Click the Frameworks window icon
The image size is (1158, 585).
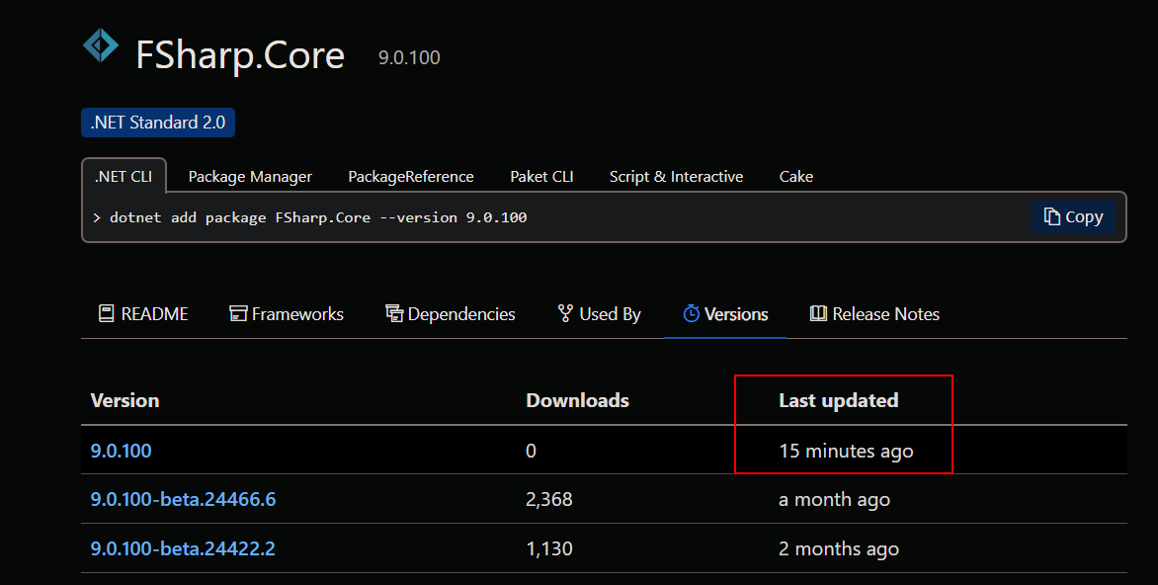(x=237, y=314)
